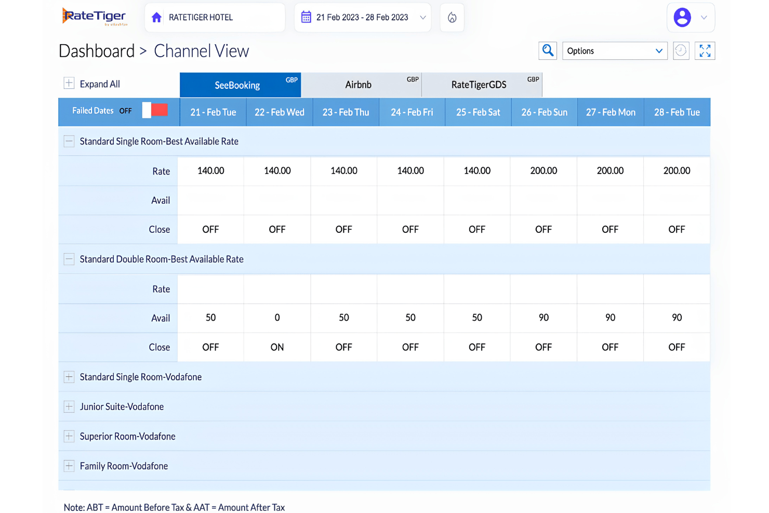
Task: Expand Junior Suite-Vodafone
Action: click(69, 406)
